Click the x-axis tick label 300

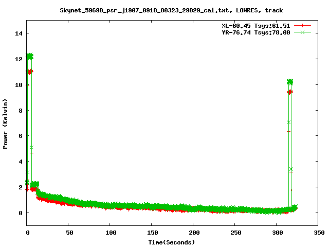(x=278, y=233)
